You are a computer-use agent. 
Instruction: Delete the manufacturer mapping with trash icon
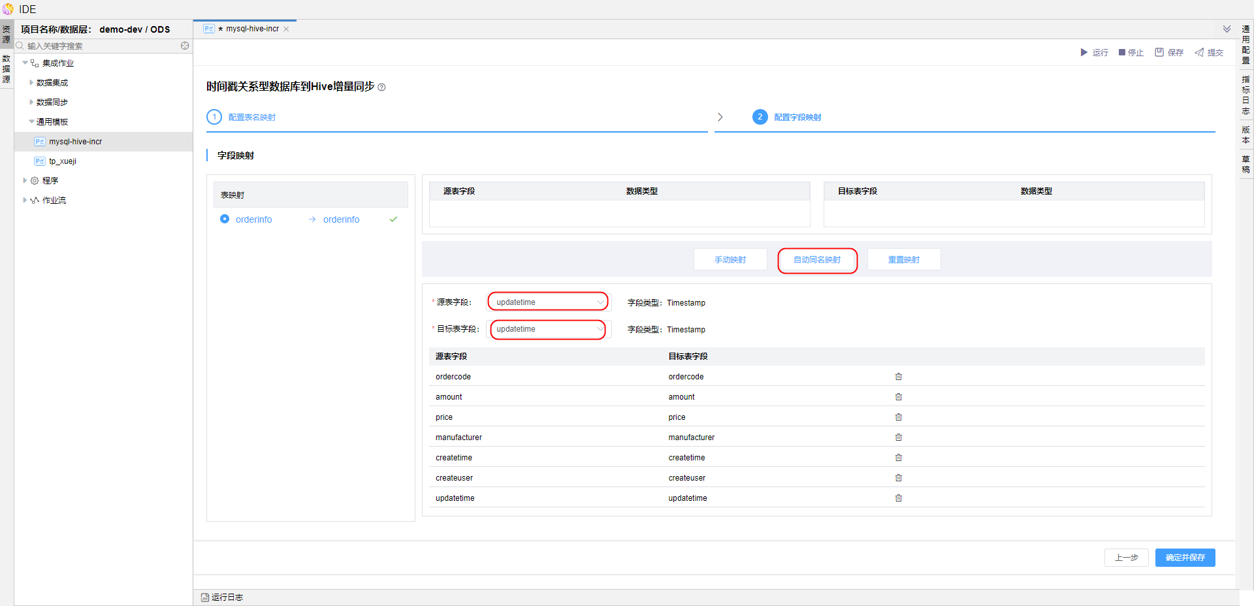click(x=899, y=438)
